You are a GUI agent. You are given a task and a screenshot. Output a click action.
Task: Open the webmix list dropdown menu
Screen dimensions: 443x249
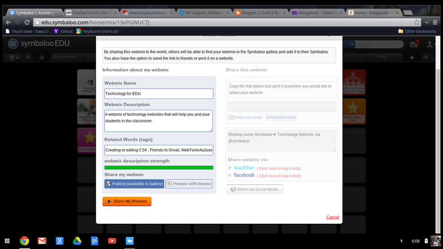13,57
